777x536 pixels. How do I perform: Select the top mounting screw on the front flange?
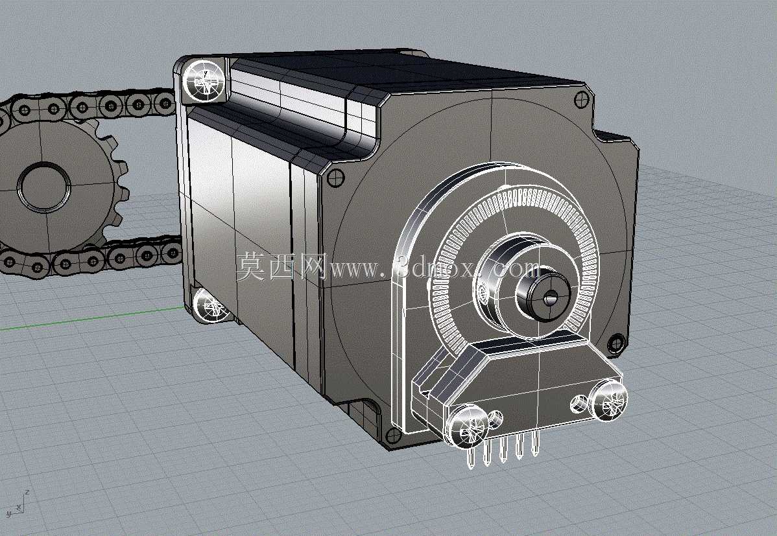click(x=204, y=81)
